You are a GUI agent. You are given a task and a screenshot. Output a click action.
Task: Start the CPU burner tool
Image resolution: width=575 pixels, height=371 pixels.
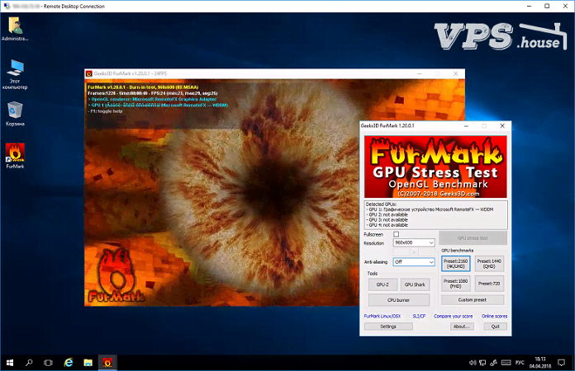[398, 300]
